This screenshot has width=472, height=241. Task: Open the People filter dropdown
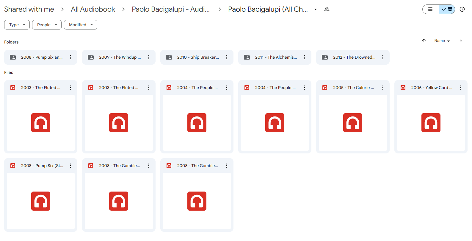(47, 25)
